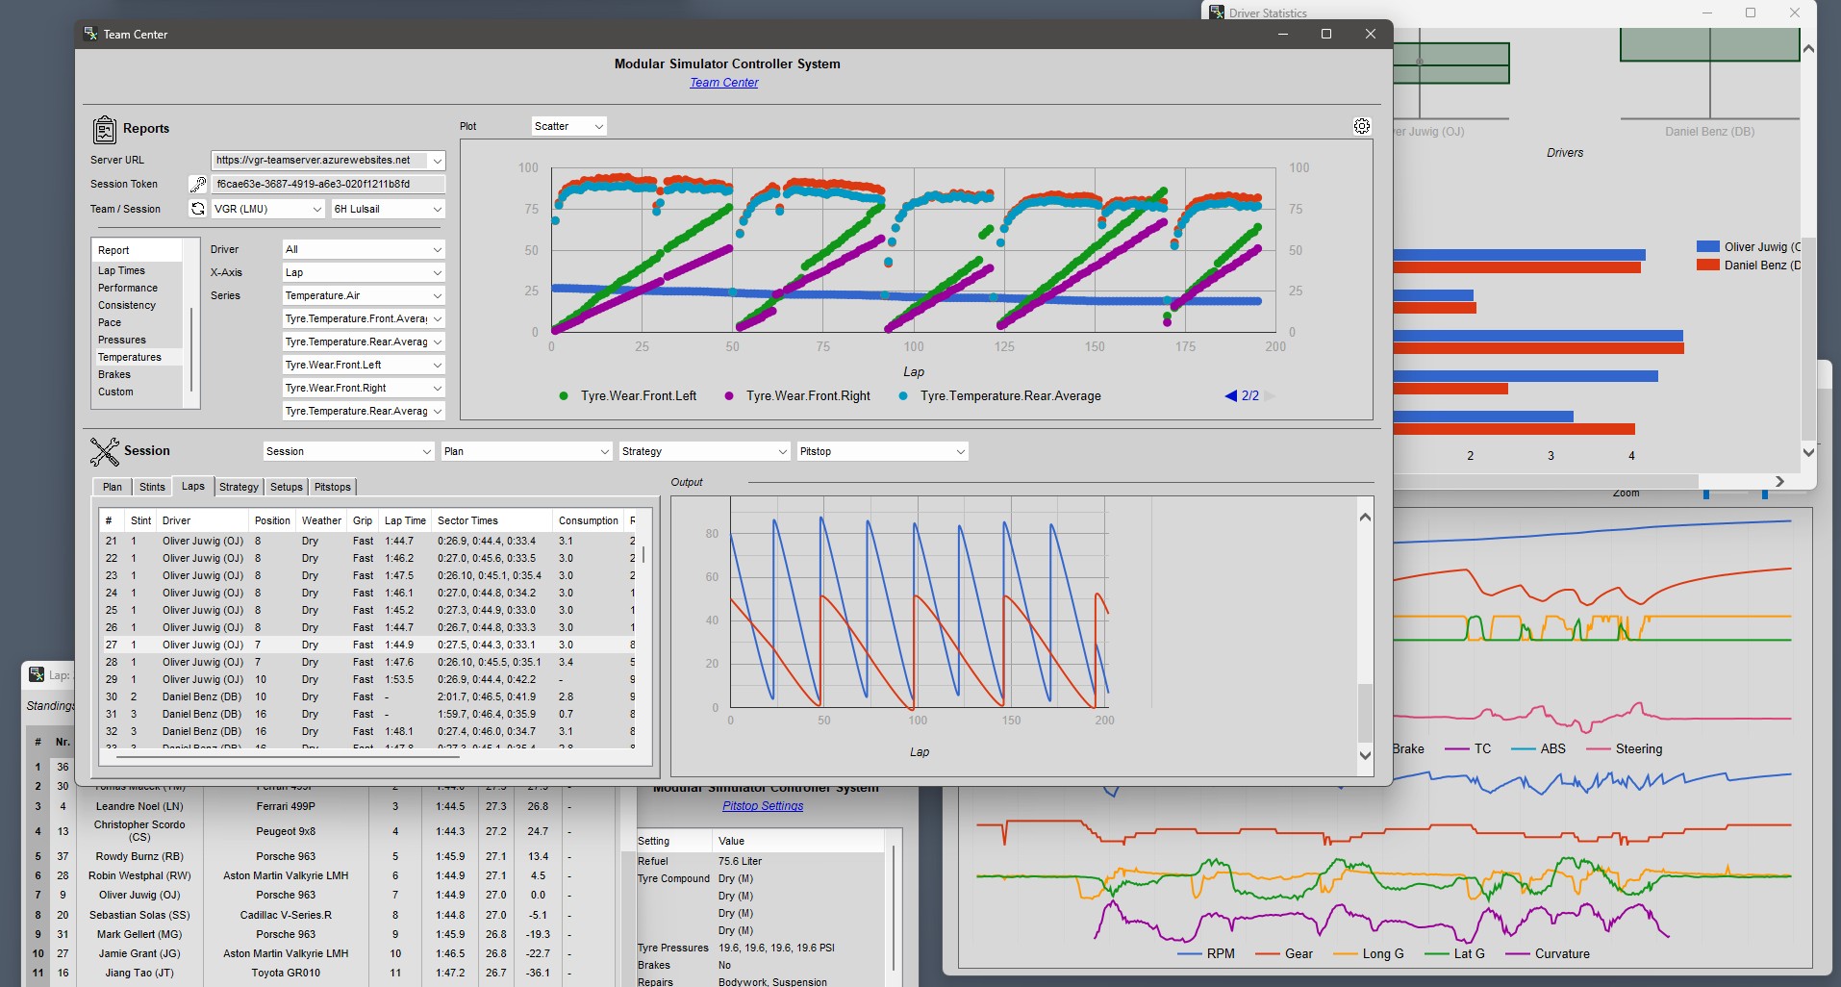Click Driver Statistics vertical scroll-up arrow
Image resolution: width=1841 pixels, height=987 pixels.
click(1808, 48)
